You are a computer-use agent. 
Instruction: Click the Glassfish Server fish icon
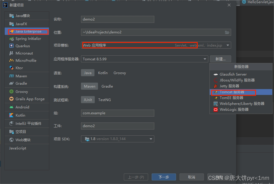click(x=216, y=74)
